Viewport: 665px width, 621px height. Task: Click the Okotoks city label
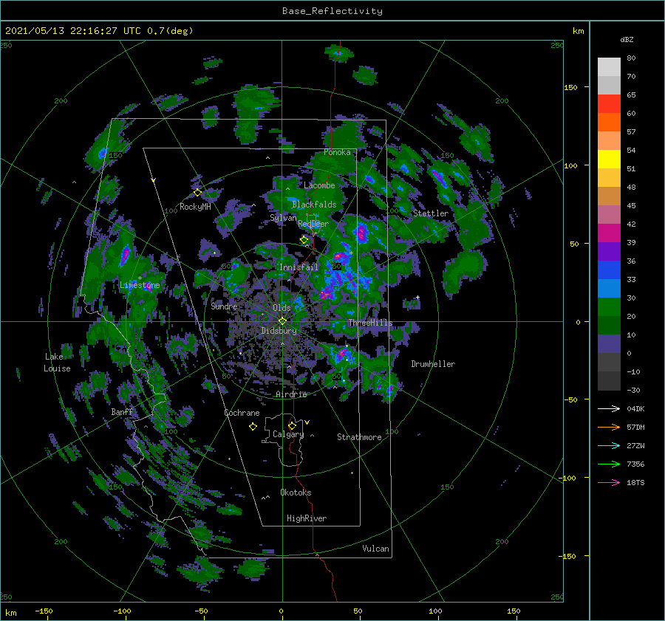pyautogui.click(x=296, y=492)
